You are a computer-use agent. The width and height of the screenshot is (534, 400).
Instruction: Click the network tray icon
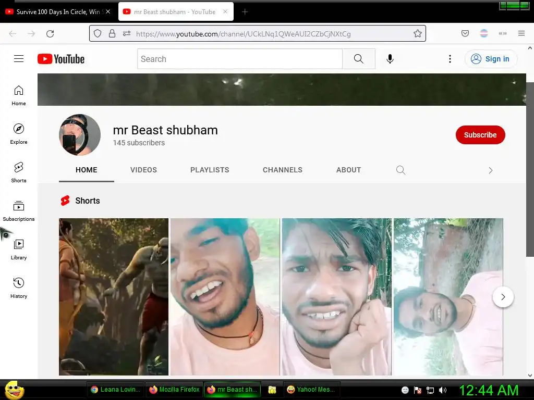pyautogui.click(x=430, y=390)
